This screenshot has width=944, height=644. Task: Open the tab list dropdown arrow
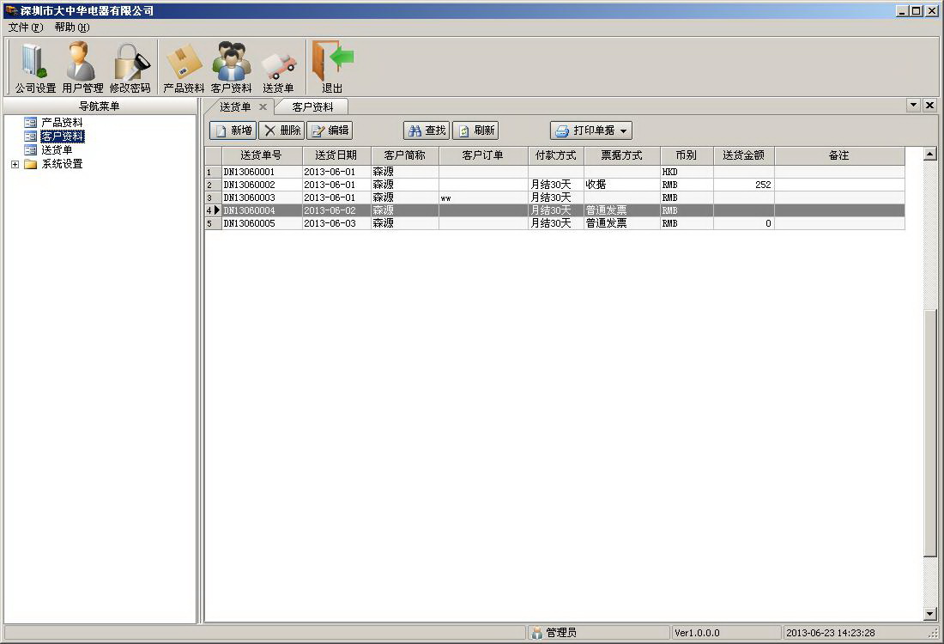(913, 105)
